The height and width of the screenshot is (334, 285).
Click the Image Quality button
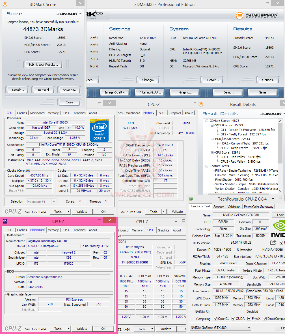coord(115,92)
